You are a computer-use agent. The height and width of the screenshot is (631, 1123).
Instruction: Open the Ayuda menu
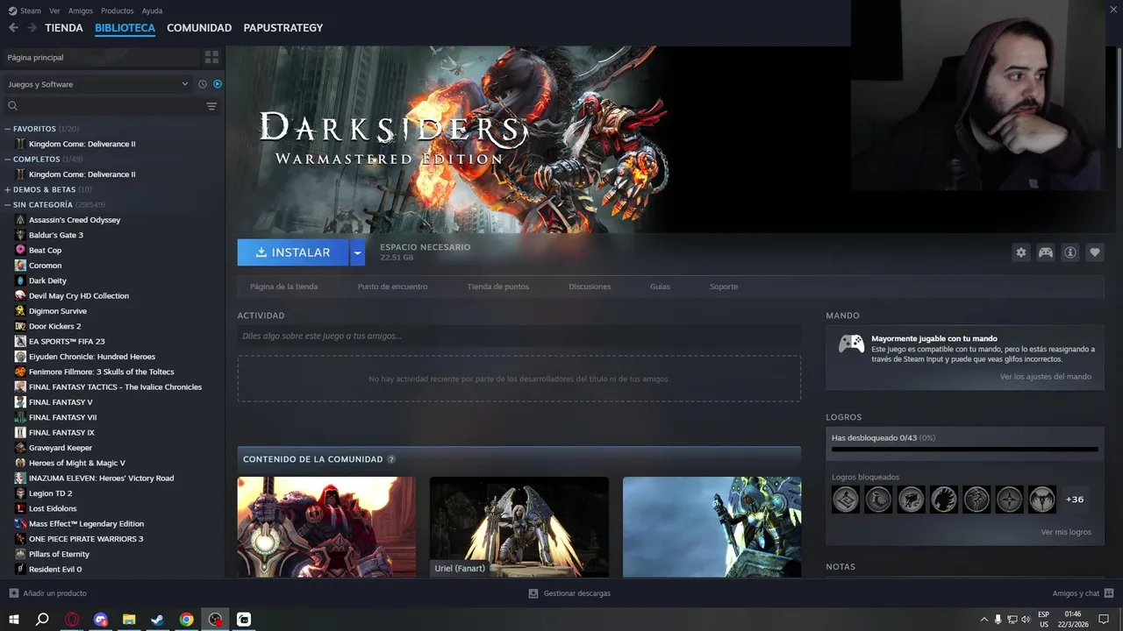coord(152,11)
